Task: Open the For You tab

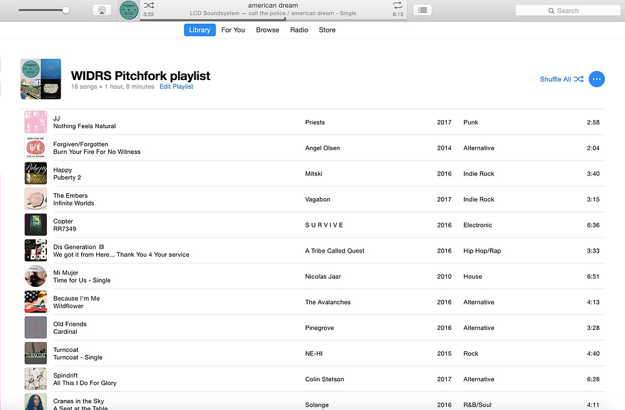Action: tap(233, 30)
